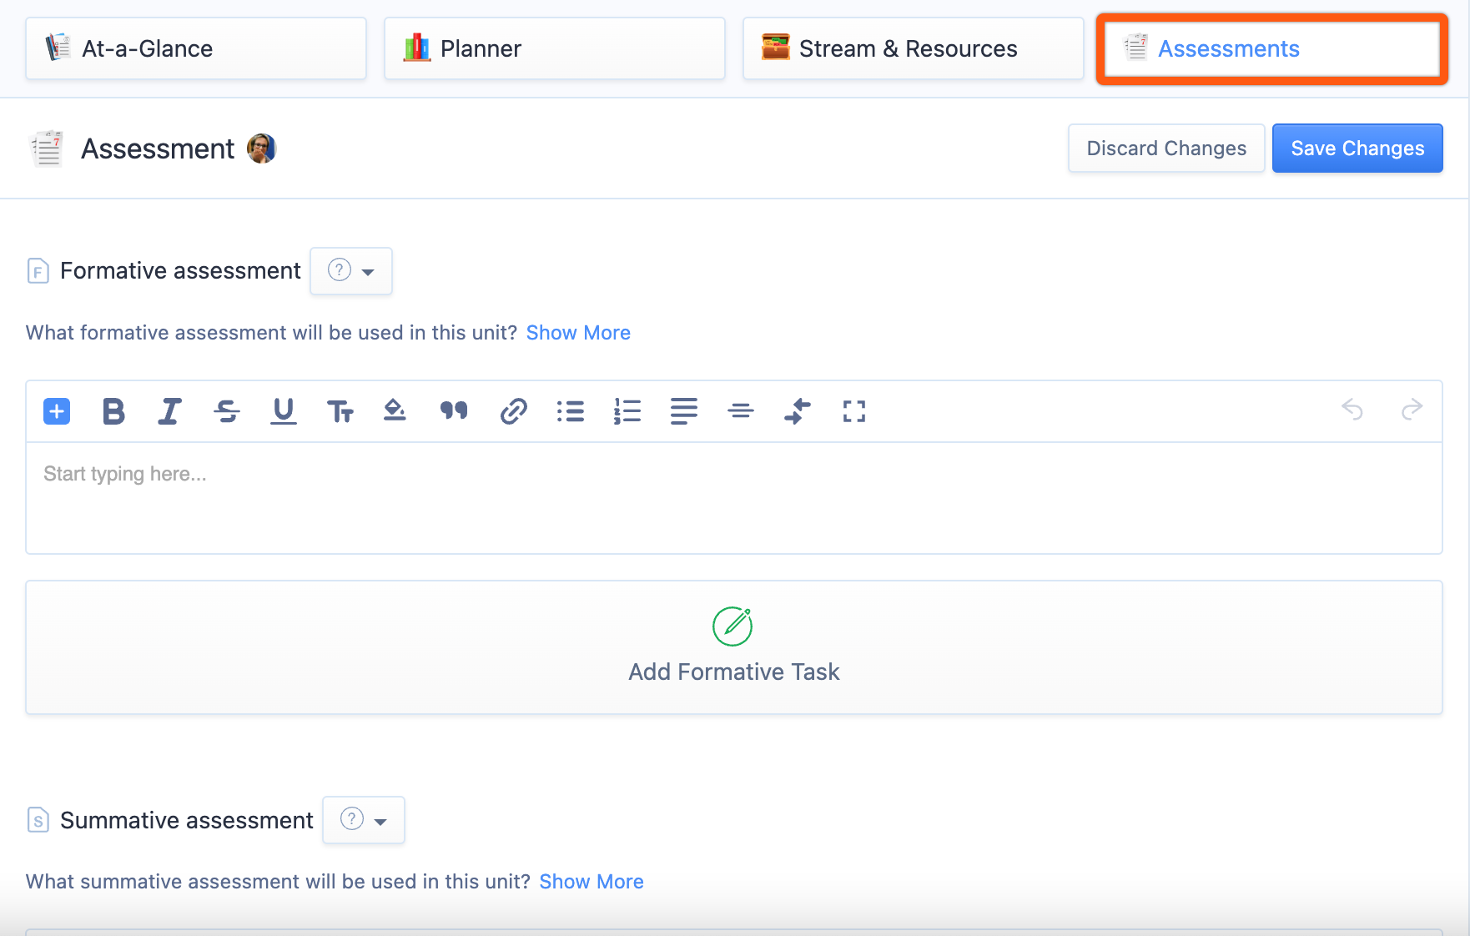Toggle bold formatting in editor toolbar
Image resolution: width=1470 pixels, height=936 pixels.
(x=113, y=411)
